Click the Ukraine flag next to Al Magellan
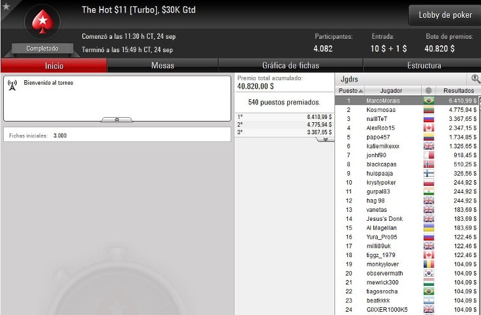Viewport: 481px width, 315px height. pos(429,228)
